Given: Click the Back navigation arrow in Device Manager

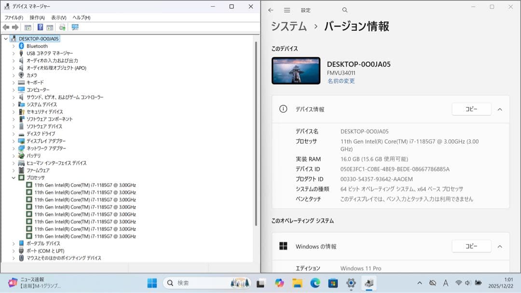Looking at the screenshot, I should pyautogui.click(x=6, y=27).
